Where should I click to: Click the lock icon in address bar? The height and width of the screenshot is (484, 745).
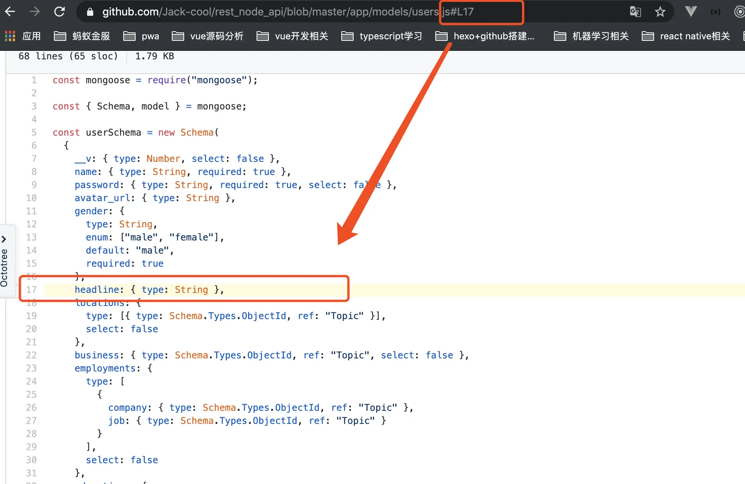pyautogui.click(x=90, y=12)
